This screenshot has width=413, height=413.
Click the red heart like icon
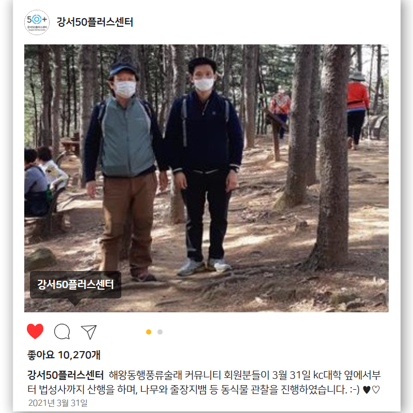click(x=35, y=331)
